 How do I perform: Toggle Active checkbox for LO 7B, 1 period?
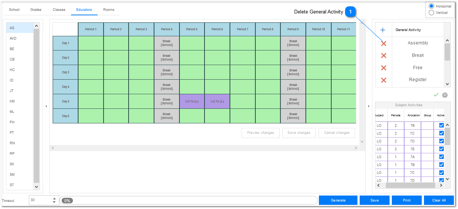[442, 165]
